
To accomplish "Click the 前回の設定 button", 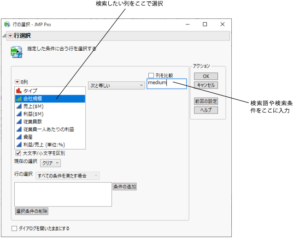I will point(206,101).
